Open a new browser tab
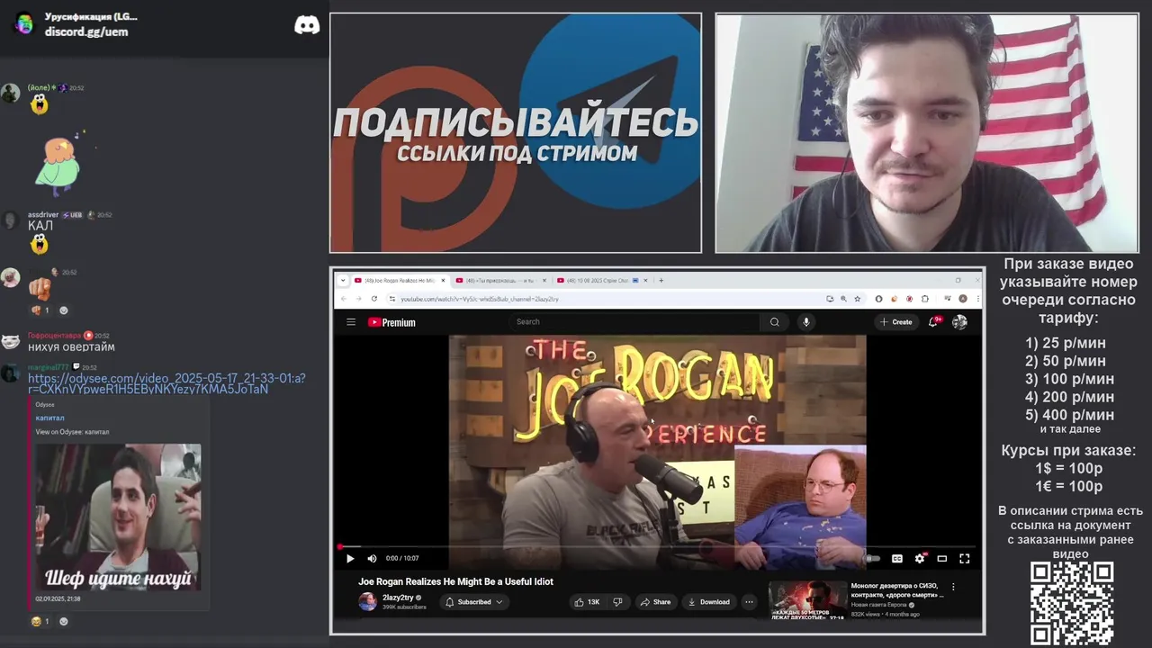The width and height of the screenshot is (1152, 648). tap(661, 280)
